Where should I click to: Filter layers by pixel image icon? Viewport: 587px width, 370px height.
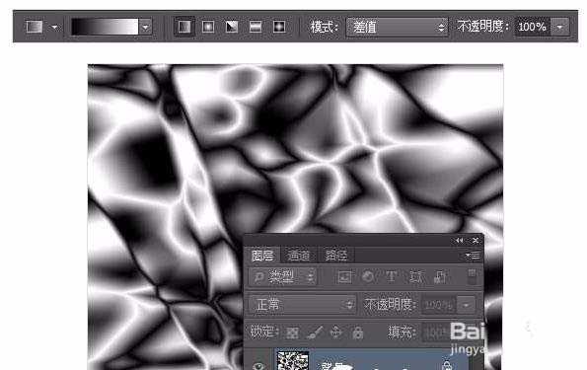pyautogui.click(x=344, y=277)
